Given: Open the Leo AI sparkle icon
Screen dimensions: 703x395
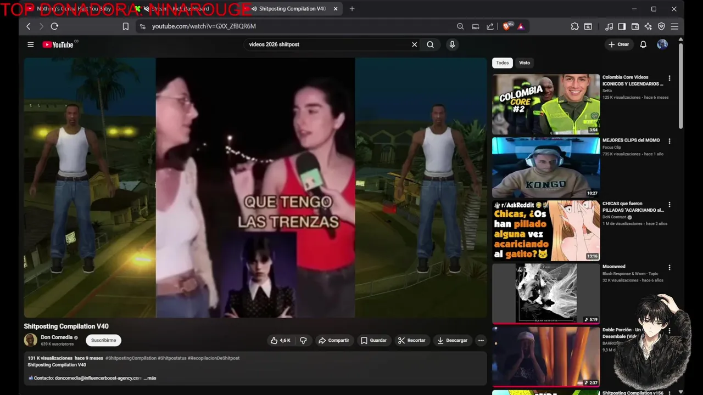Looking at the screenshot, I should 648,26.
